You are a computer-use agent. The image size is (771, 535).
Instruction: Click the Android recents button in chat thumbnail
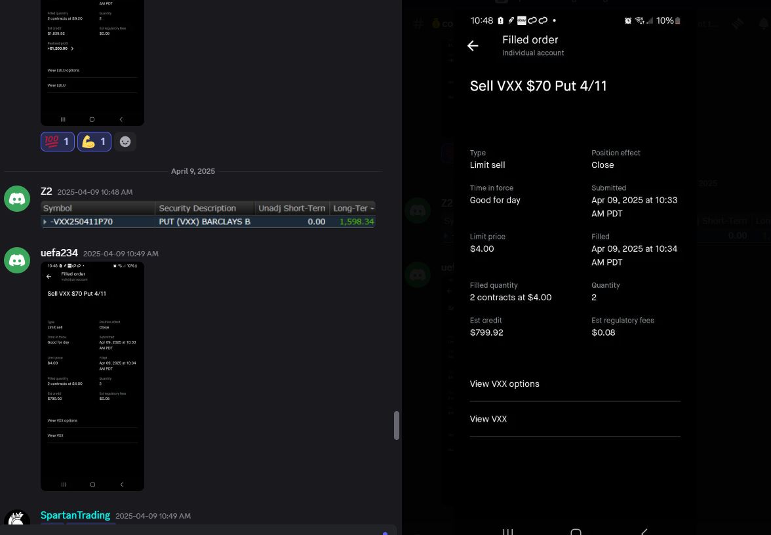click(x=64, y=485)
